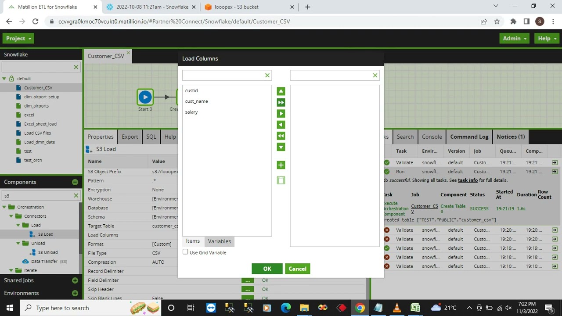Add an Environment with plus icon
The width and height of the screenshot is (562, 316).
coord(75,293)
